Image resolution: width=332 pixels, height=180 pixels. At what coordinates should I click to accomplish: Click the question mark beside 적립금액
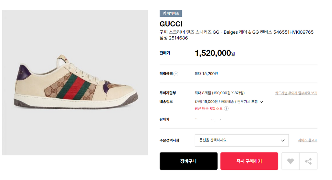pyautogui.click(x=176, y=74)
